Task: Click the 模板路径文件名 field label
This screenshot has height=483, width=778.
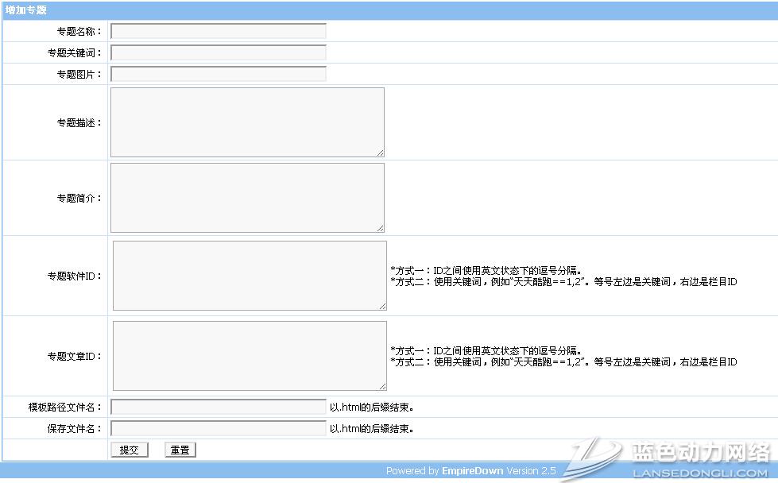Action: [x=65, y=408]
